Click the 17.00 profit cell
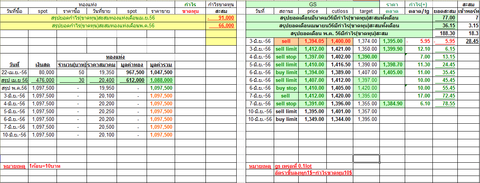Image resolution: width=480 pixels, height=183 pixels. [x=419, y=96]
